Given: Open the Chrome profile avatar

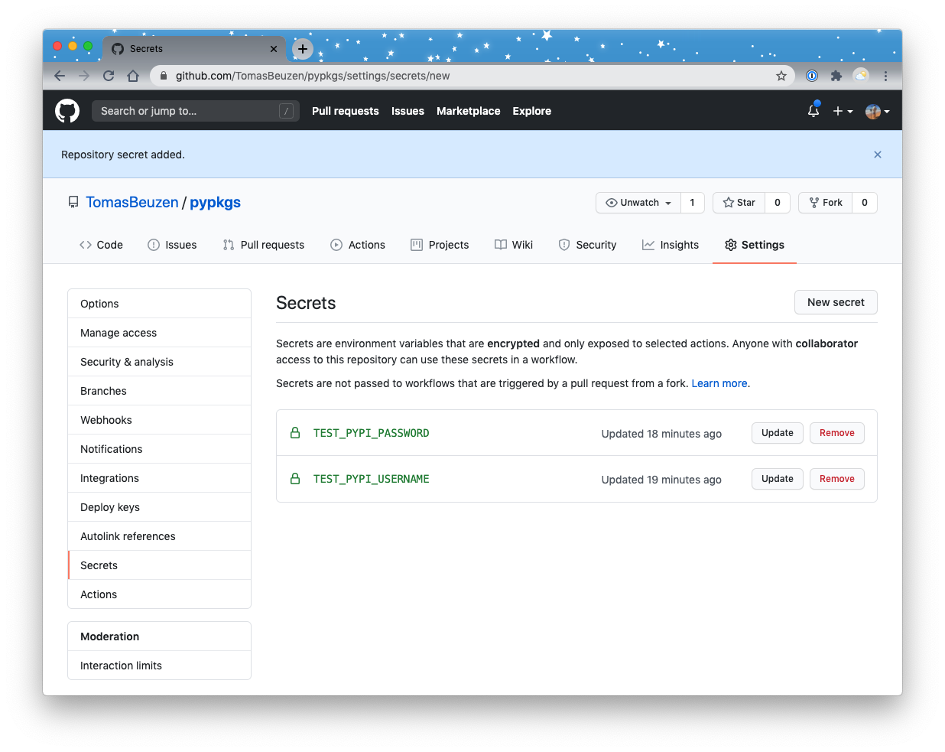Looking at the screenshot, I should (862, 76).
